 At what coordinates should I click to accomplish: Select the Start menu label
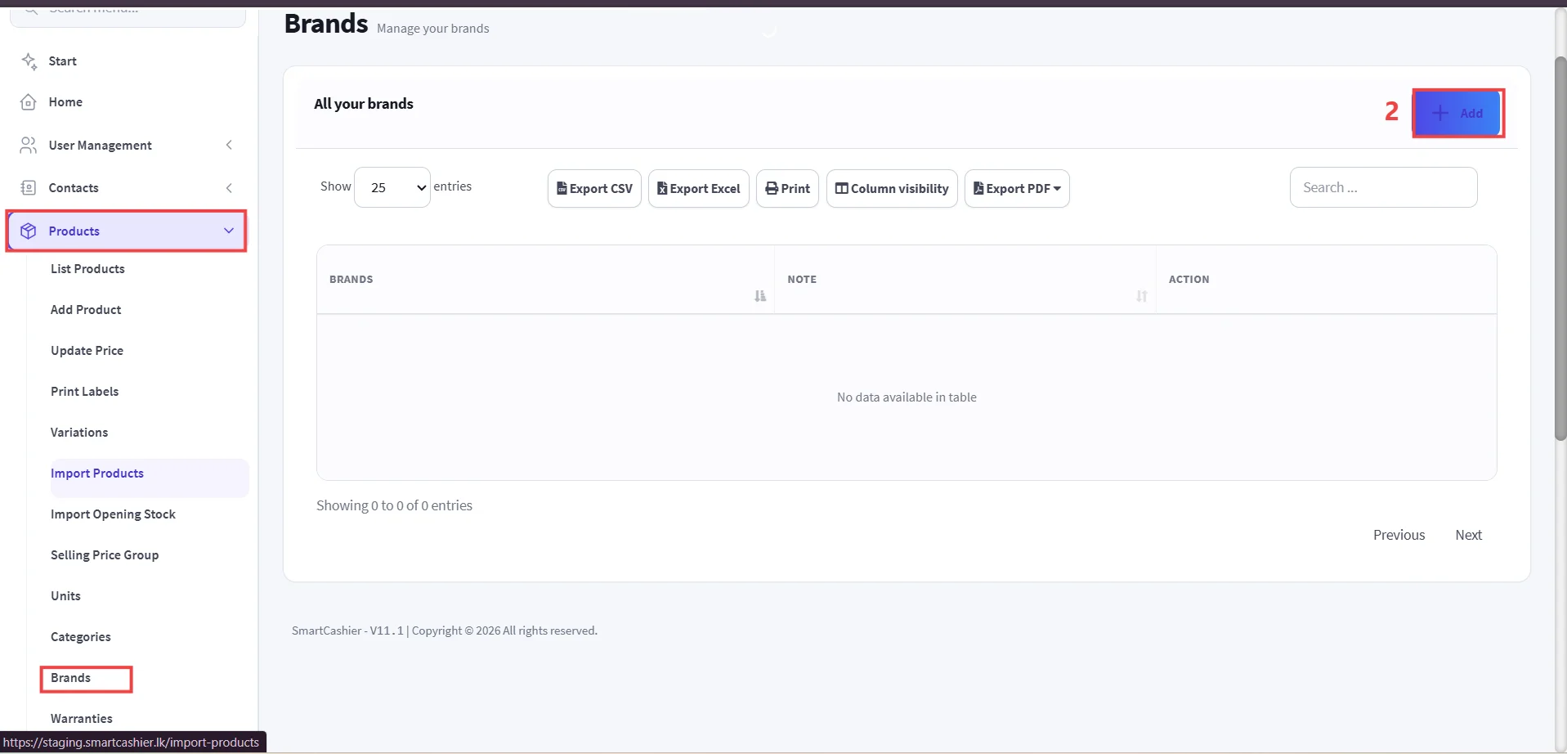coord(62,61)
